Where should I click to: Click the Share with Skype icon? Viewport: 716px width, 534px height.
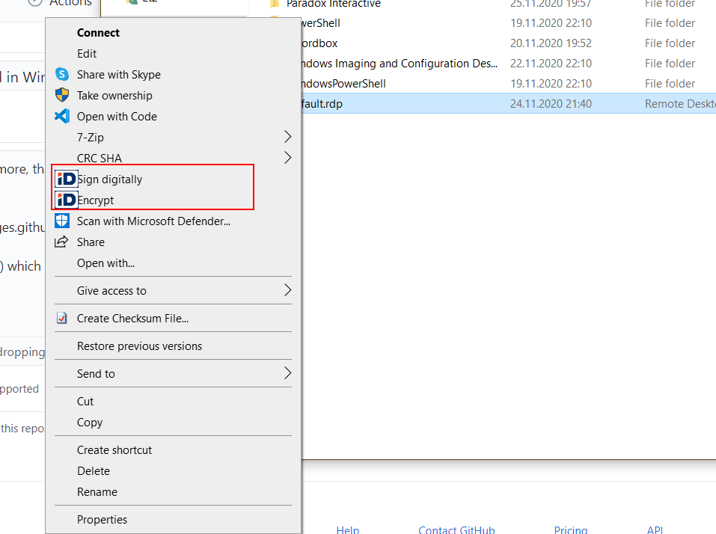[62, 75]
